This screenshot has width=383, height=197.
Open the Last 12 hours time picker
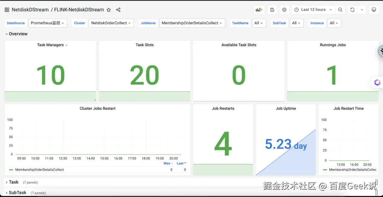pyautogui.click(x=313, y=10)
